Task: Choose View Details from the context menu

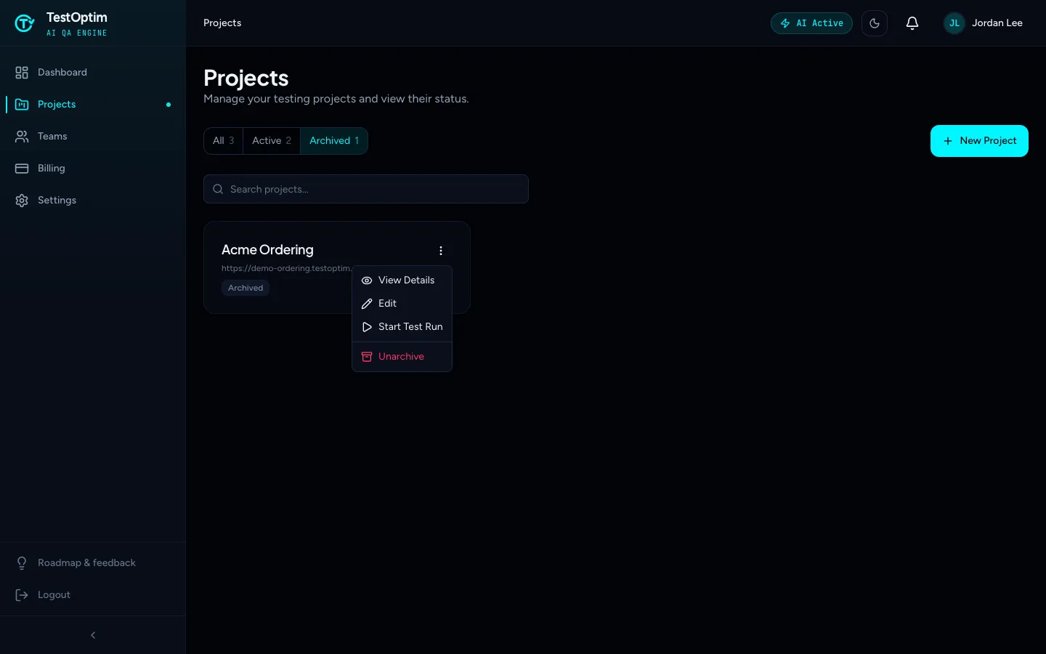Action: [402, 280]
